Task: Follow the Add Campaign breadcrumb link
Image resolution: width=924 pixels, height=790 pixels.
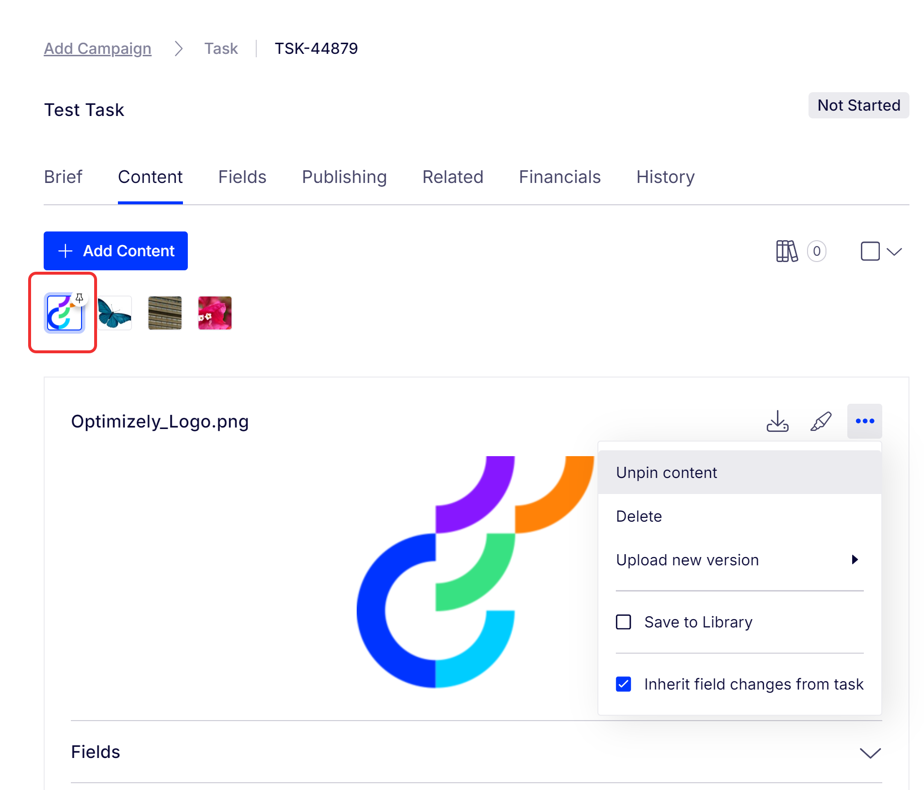Action: 98,49
